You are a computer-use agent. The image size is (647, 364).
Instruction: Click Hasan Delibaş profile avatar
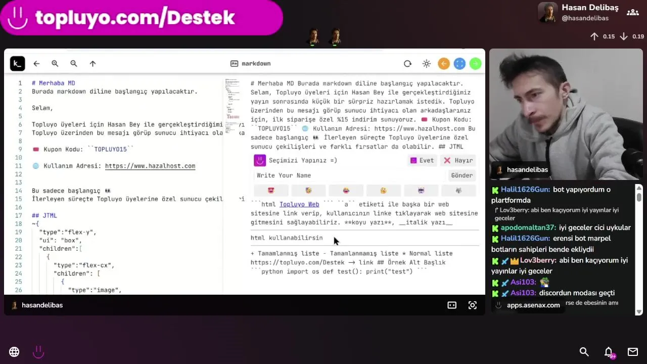pyautogui.click(x=548, y=13)
